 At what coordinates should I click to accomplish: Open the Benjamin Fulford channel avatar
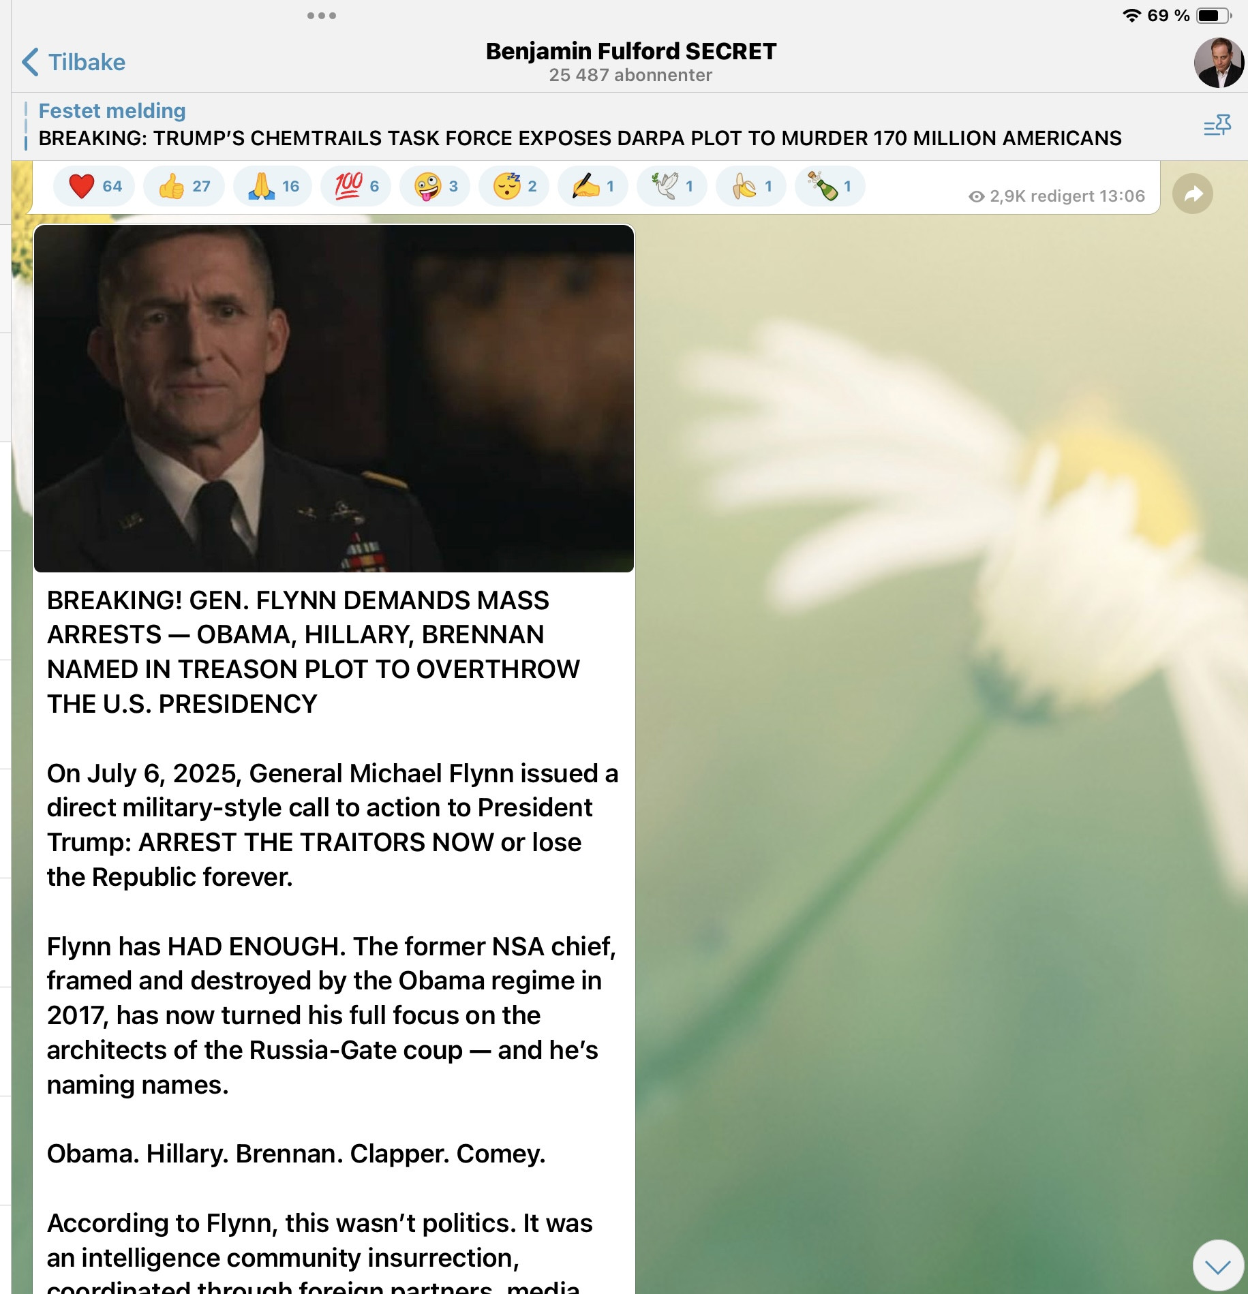click(1219, 63)
